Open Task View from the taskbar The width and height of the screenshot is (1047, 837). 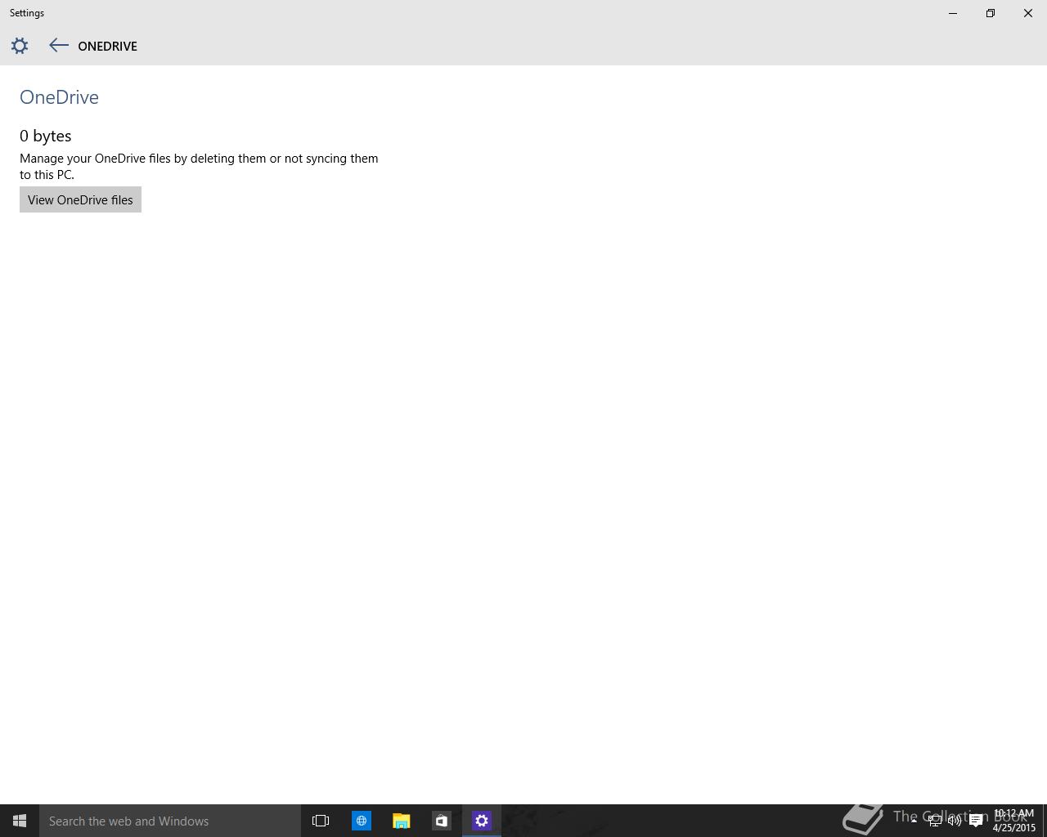coord(321,821)
